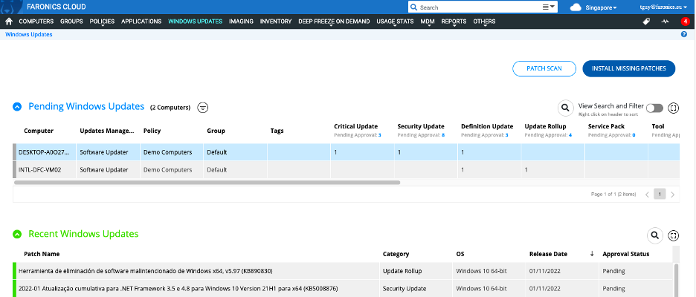The width and height of the screenshot is (696, 297).
Task: Go to previous page arrow in pager
Action: point(647,194)
